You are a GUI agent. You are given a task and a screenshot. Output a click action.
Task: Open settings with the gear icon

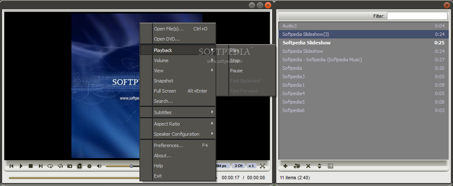pos(89,166)
